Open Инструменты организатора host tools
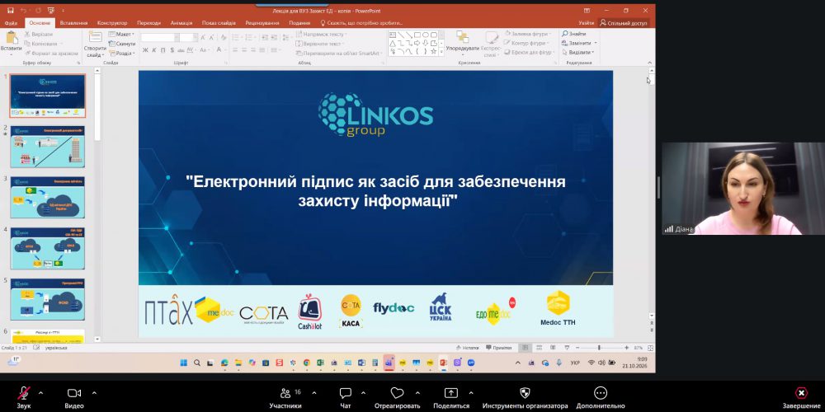 525,398
